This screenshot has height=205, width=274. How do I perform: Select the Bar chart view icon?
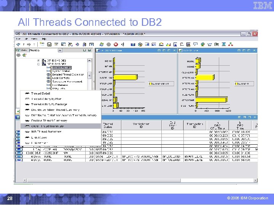tap(147, 44)
